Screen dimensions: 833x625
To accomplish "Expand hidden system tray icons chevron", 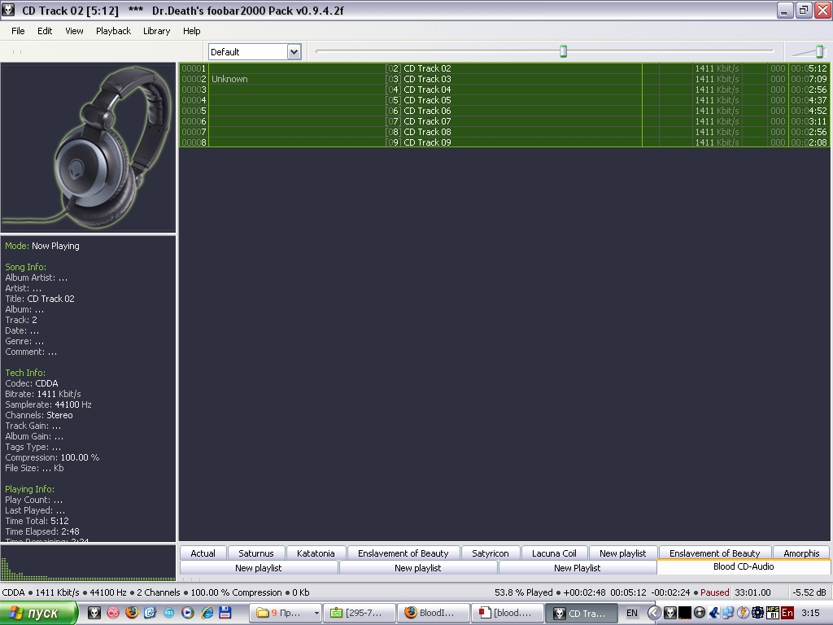I will tap(655, 613).
